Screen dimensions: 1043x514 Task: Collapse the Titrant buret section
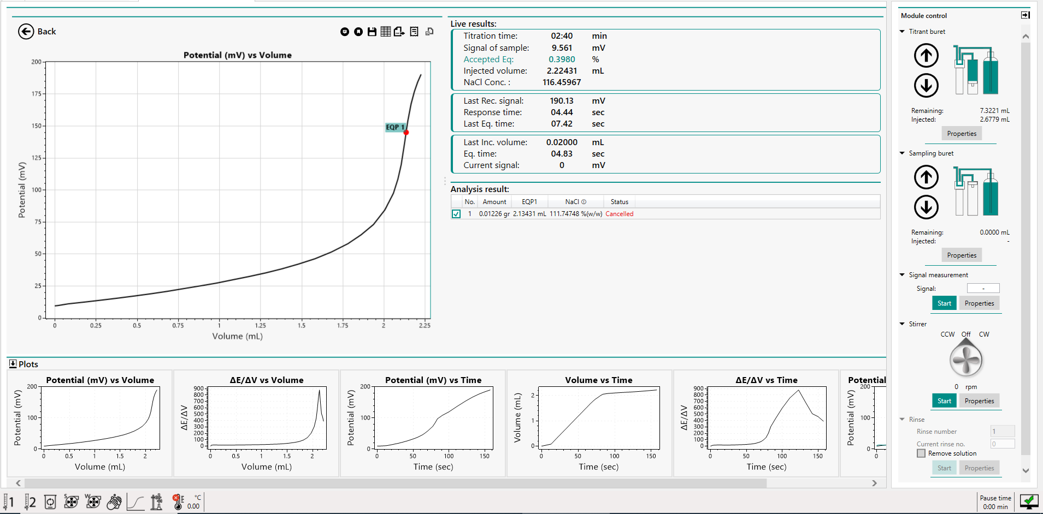click(x=902, y=32)
